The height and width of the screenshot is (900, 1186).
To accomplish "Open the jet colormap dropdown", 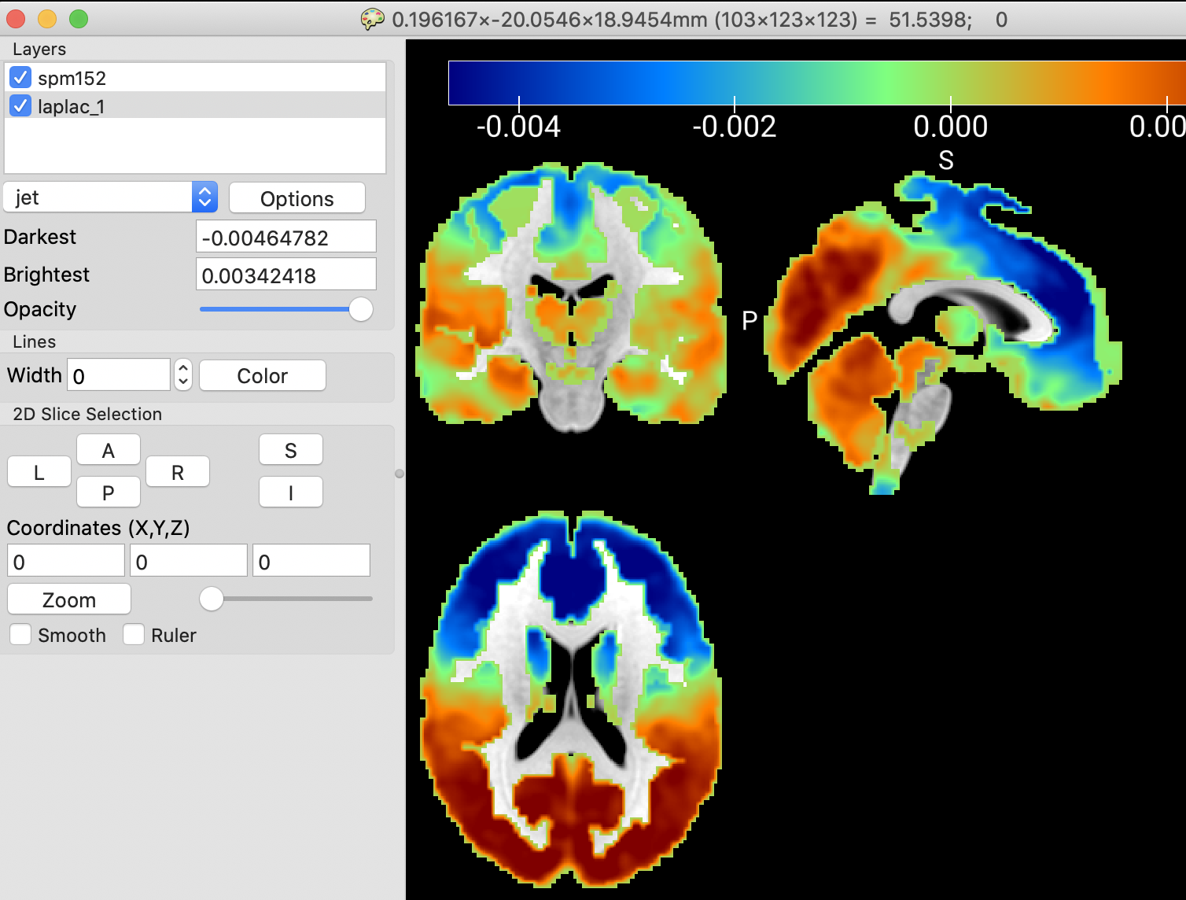I will tap(110, 197).
